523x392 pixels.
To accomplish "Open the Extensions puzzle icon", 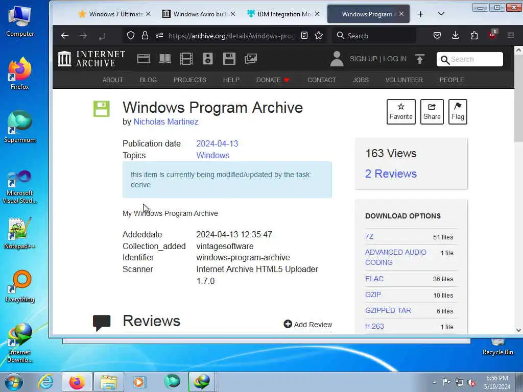I will pos(474,35).
